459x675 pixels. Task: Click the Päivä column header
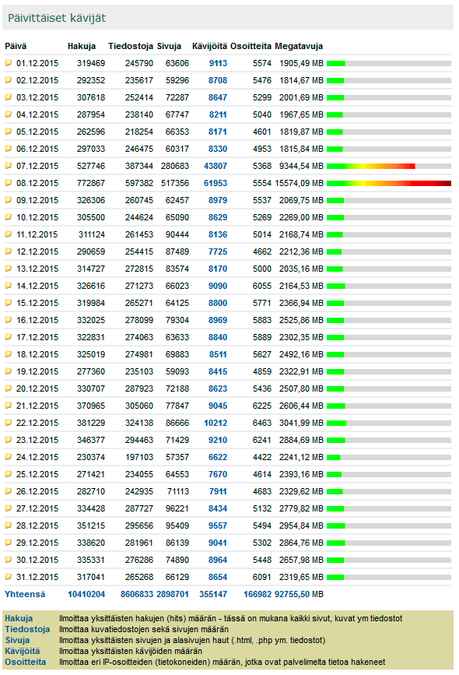tap(16, 46)
